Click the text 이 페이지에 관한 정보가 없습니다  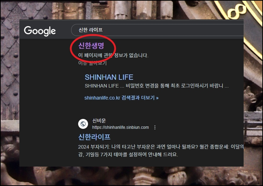[x=113, y=55]
